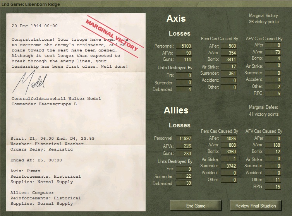
Task: Click Allies Disbanded units value 39
Action: click(184, 183)
